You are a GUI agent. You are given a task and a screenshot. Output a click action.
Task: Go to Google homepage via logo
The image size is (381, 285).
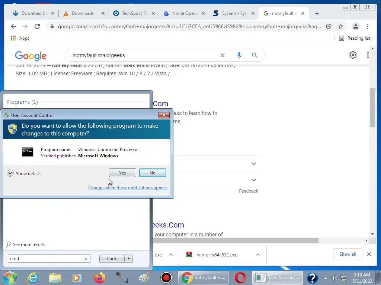point(31,56)
